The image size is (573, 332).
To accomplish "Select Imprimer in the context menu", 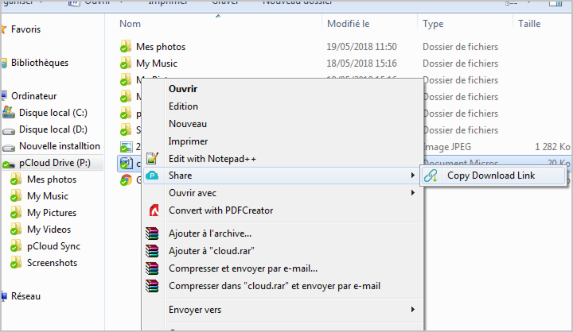I will 188,141.
